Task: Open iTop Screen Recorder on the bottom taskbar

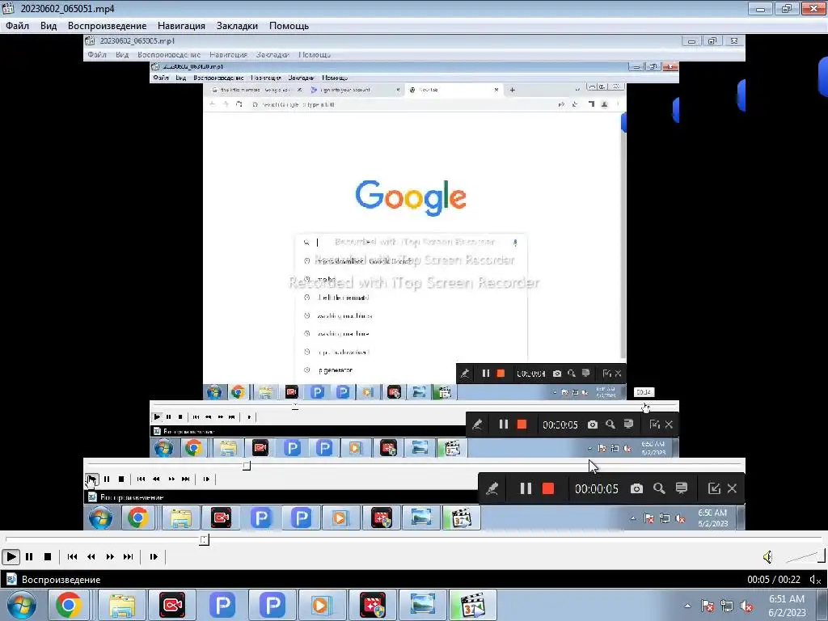Action: (172, 605)
